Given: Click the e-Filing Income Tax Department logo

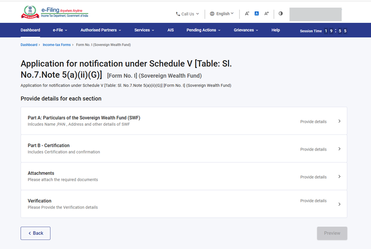Looking at the screenshot, I should coord(54,12).
